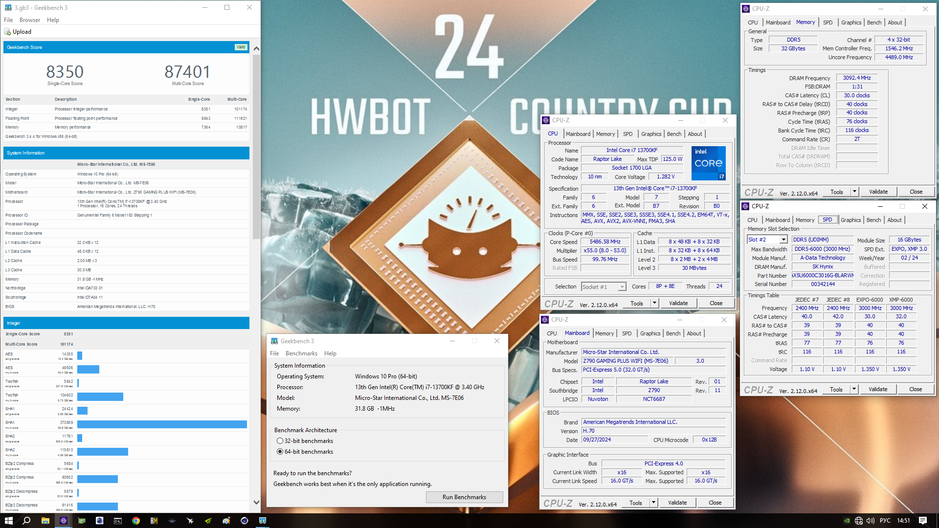
Task: Click the DRAM Frequency 3092.4 MHz value
Action: click(x=857, y=78)
